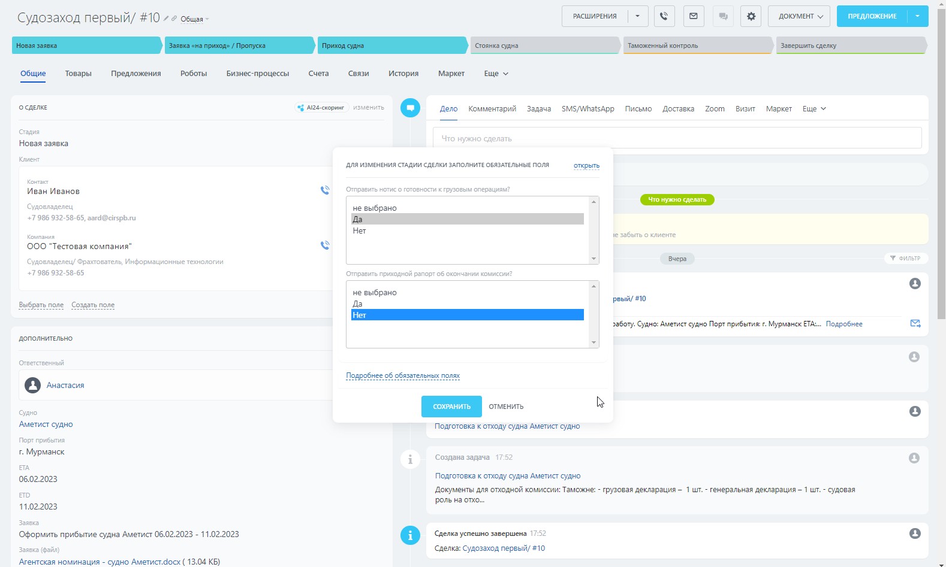Click the blue chat icon left of Дело tab
This screenshot has width=946, height=567.
click(410, 108)
